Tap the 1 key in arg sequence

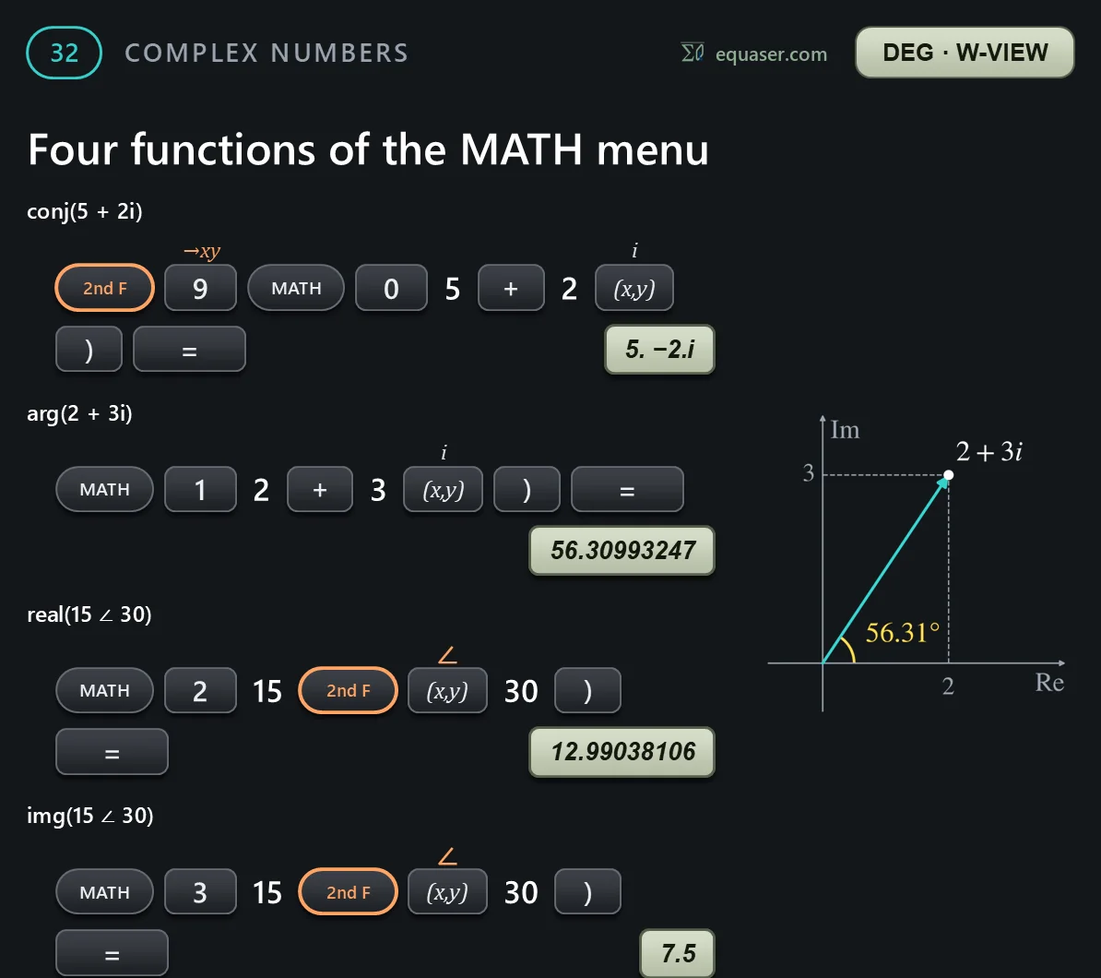point(200,489)
